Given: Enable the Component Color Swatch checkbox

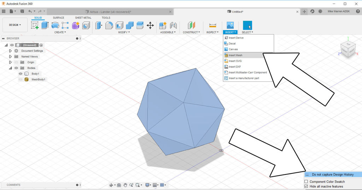Looking at the screenshot, I should click(x=306, y=182).
